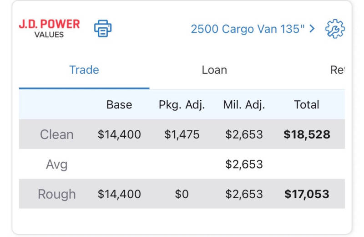Select the partially visible Retail tab
The width and height of the screenshot is (364, 237).
point(338,70)
